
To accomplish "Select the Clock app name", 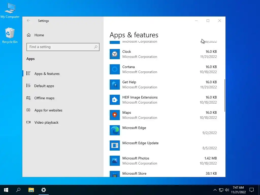I will [x=127, y=52].
